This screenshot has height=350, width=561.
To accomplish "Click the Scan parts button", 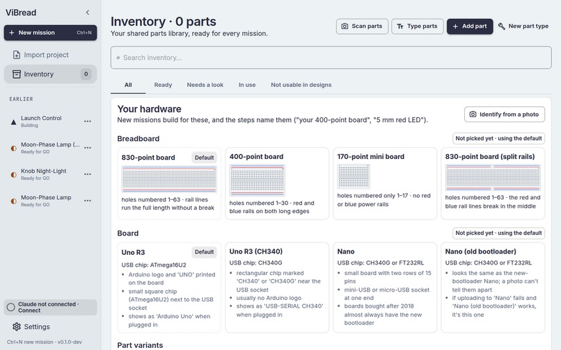I will coord(362,26).
